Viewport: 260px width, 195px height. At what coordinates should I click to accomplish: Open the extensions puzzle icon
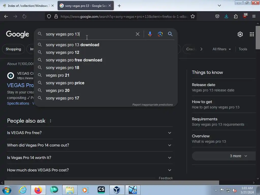click(236, 17)
